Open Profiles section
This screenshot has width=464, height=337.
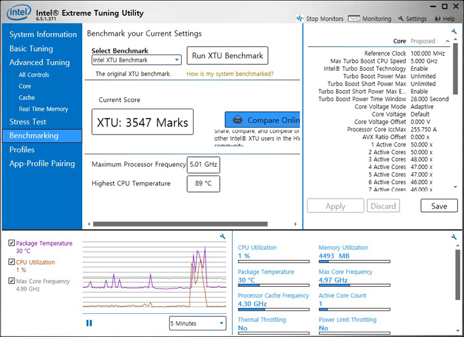tap(22, 150)
